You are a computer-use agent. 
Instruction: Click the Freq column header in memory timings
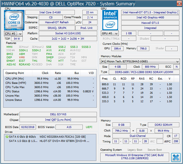[x=105, y=79]
